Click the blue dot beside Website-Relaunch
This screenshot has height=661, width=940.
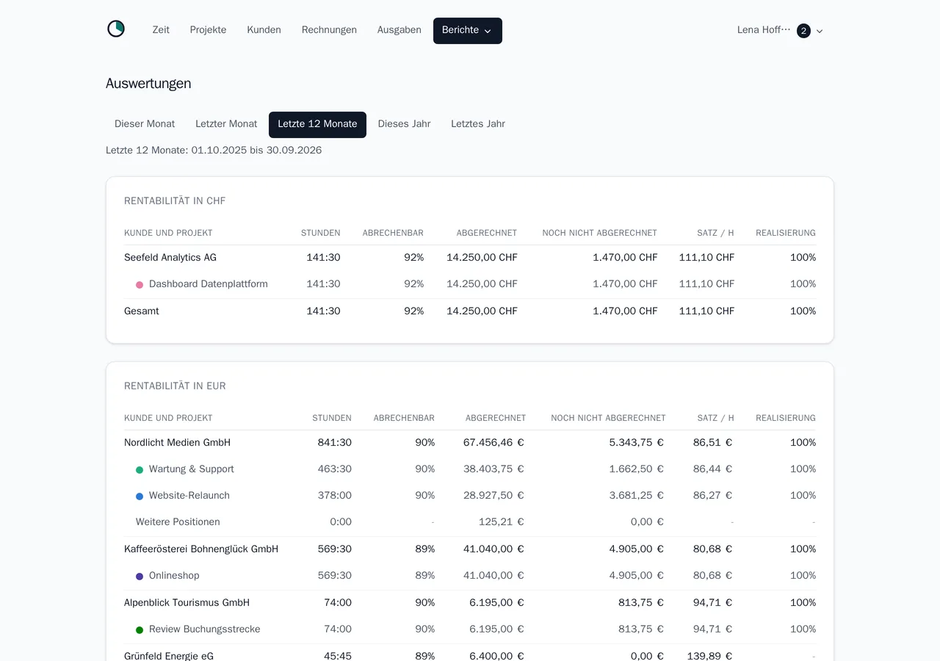(x=140, y=496)
